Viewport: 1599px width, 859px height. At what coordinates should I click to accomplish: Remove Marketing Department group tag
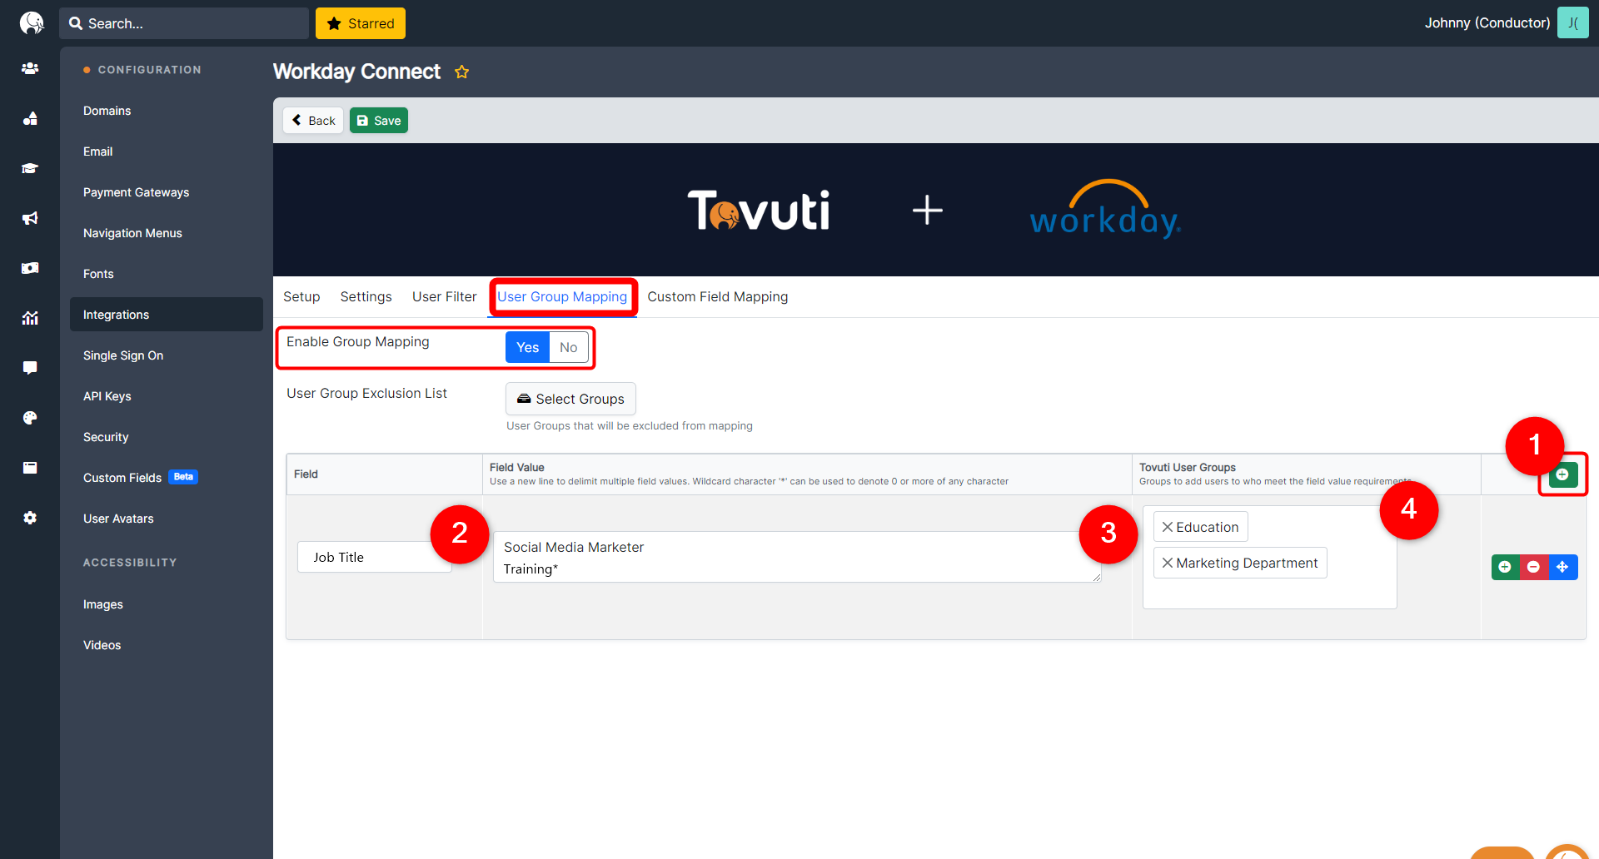coord(1168,563)
